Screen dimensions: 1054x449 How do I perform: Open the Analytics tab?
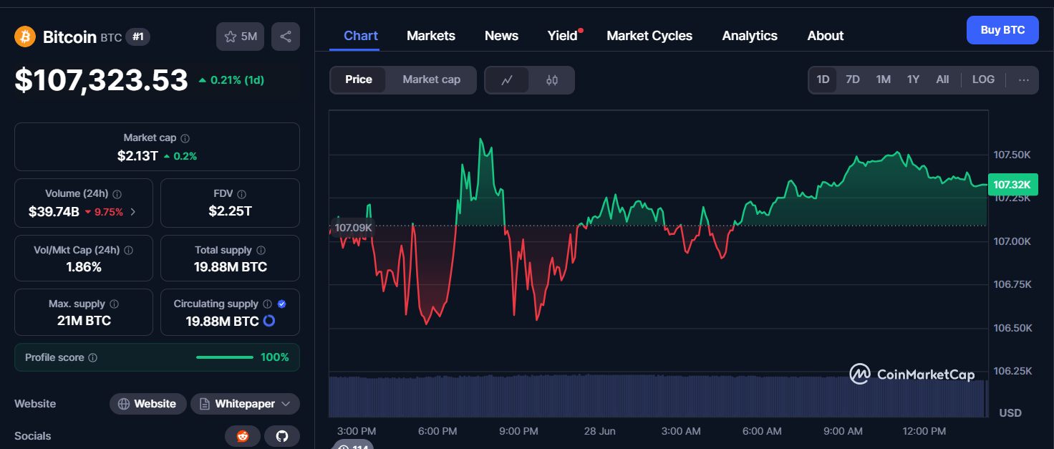point(750,36)
